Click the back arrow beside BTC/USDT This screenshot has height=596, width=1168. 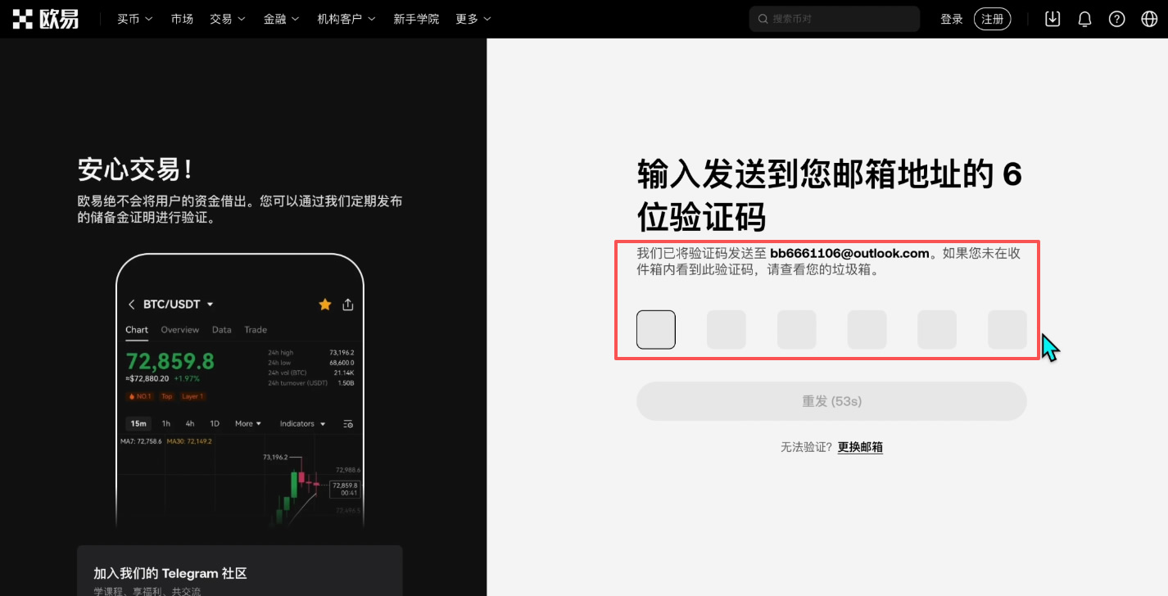131,304
